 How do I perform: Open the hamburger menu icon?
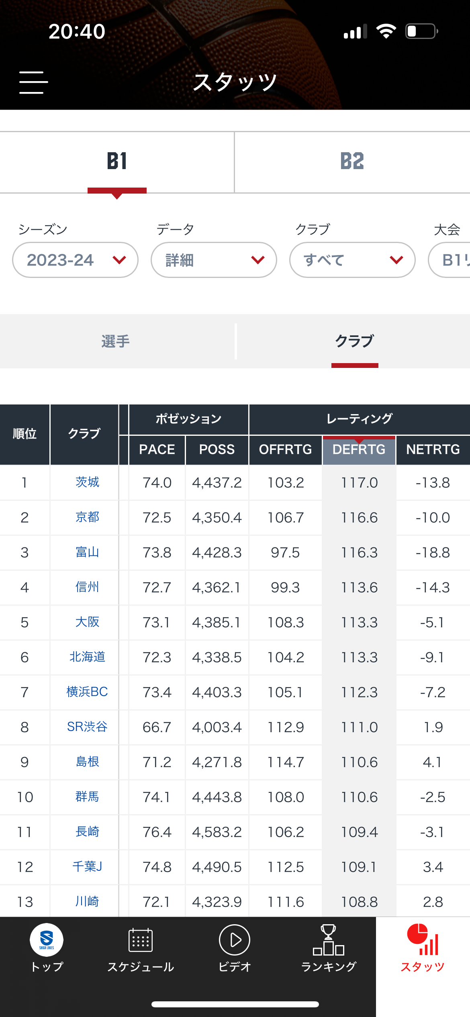pos(34,83)
